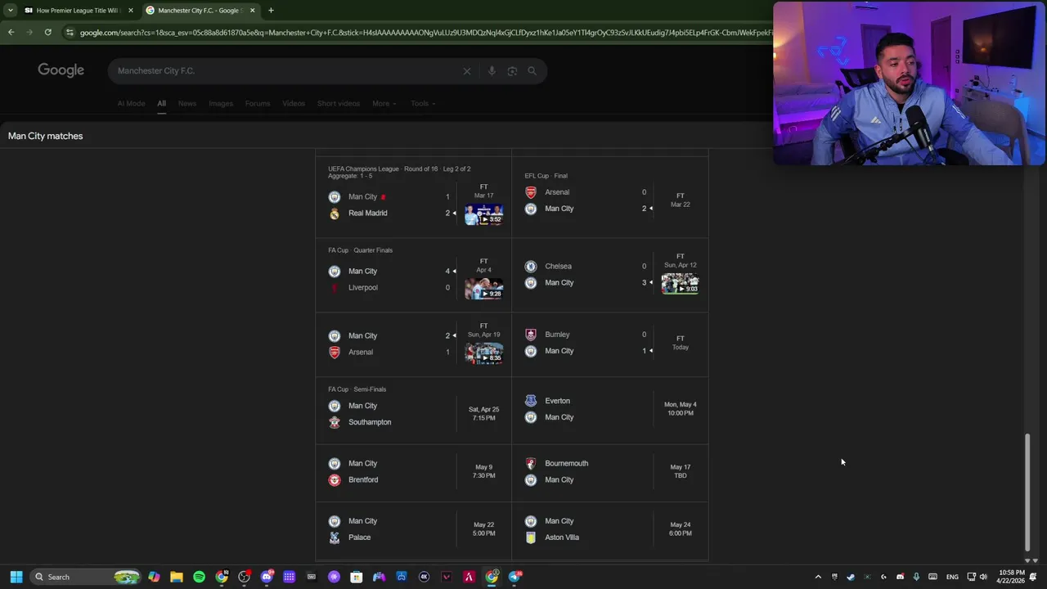Click the address bar URL
The width and height of the screenshot is (1047, 589).
click(x=425, y=32)
